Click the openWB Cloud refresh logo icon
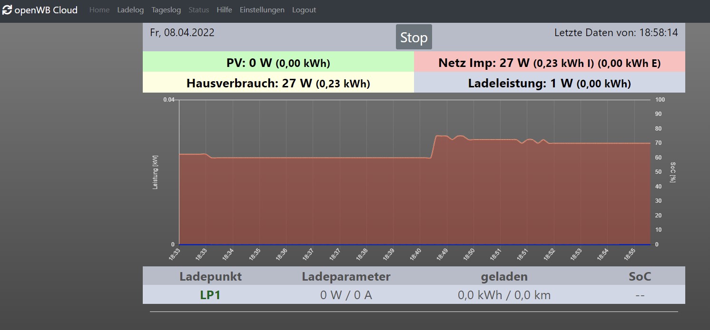710x330 pixels. click(7, 10)
